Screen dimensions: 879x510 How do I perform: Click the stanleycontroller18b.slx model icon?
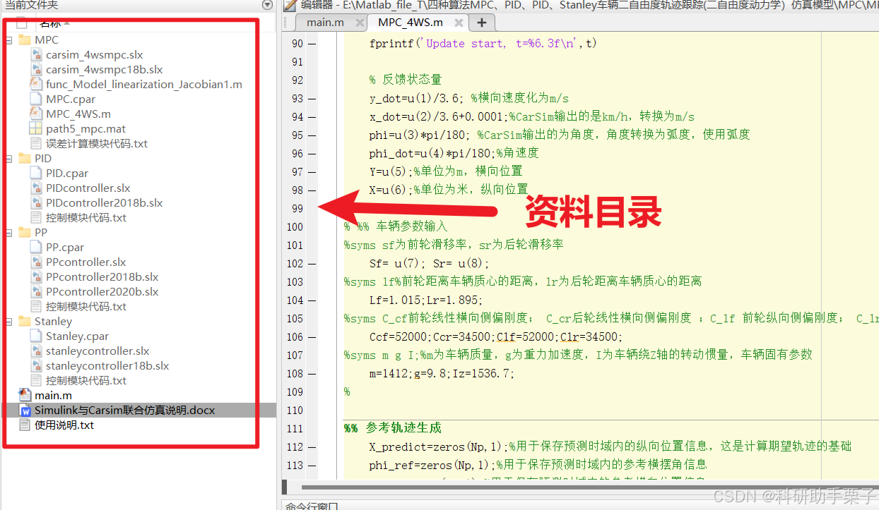point(37,365)
